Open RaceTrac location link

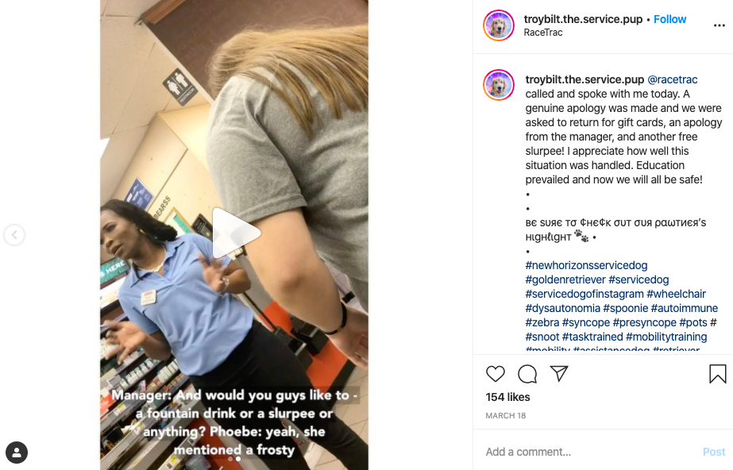[x=542, y=33]
